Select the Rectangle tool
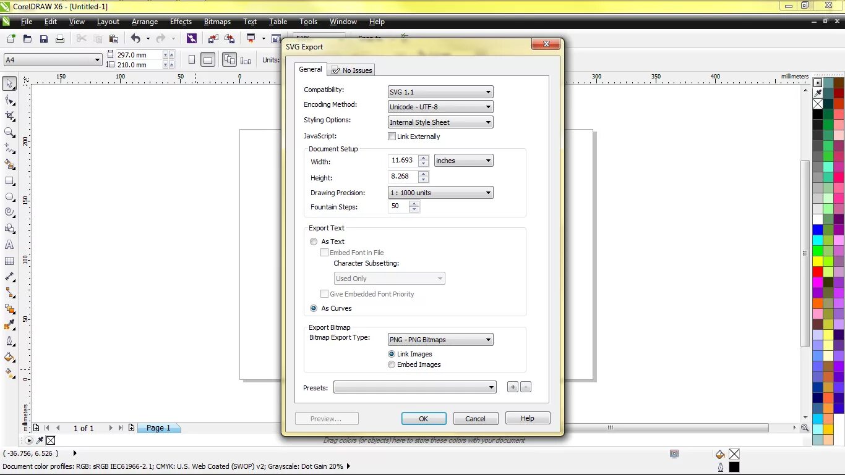 pyautogui.click(x=9, y=181)
